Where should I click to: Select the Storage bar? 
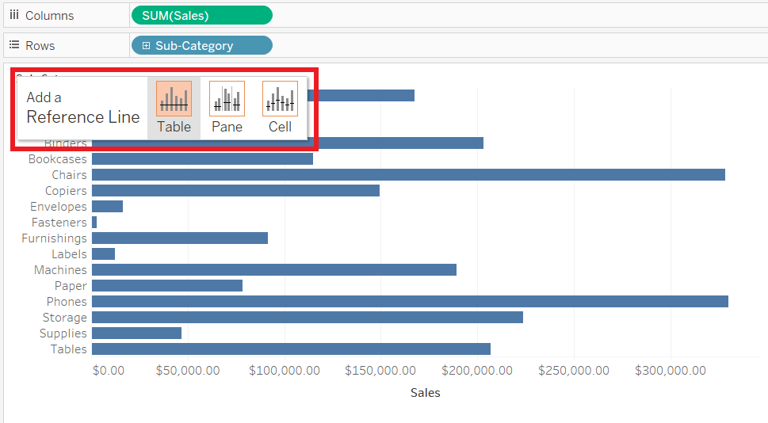click(307, 317)
